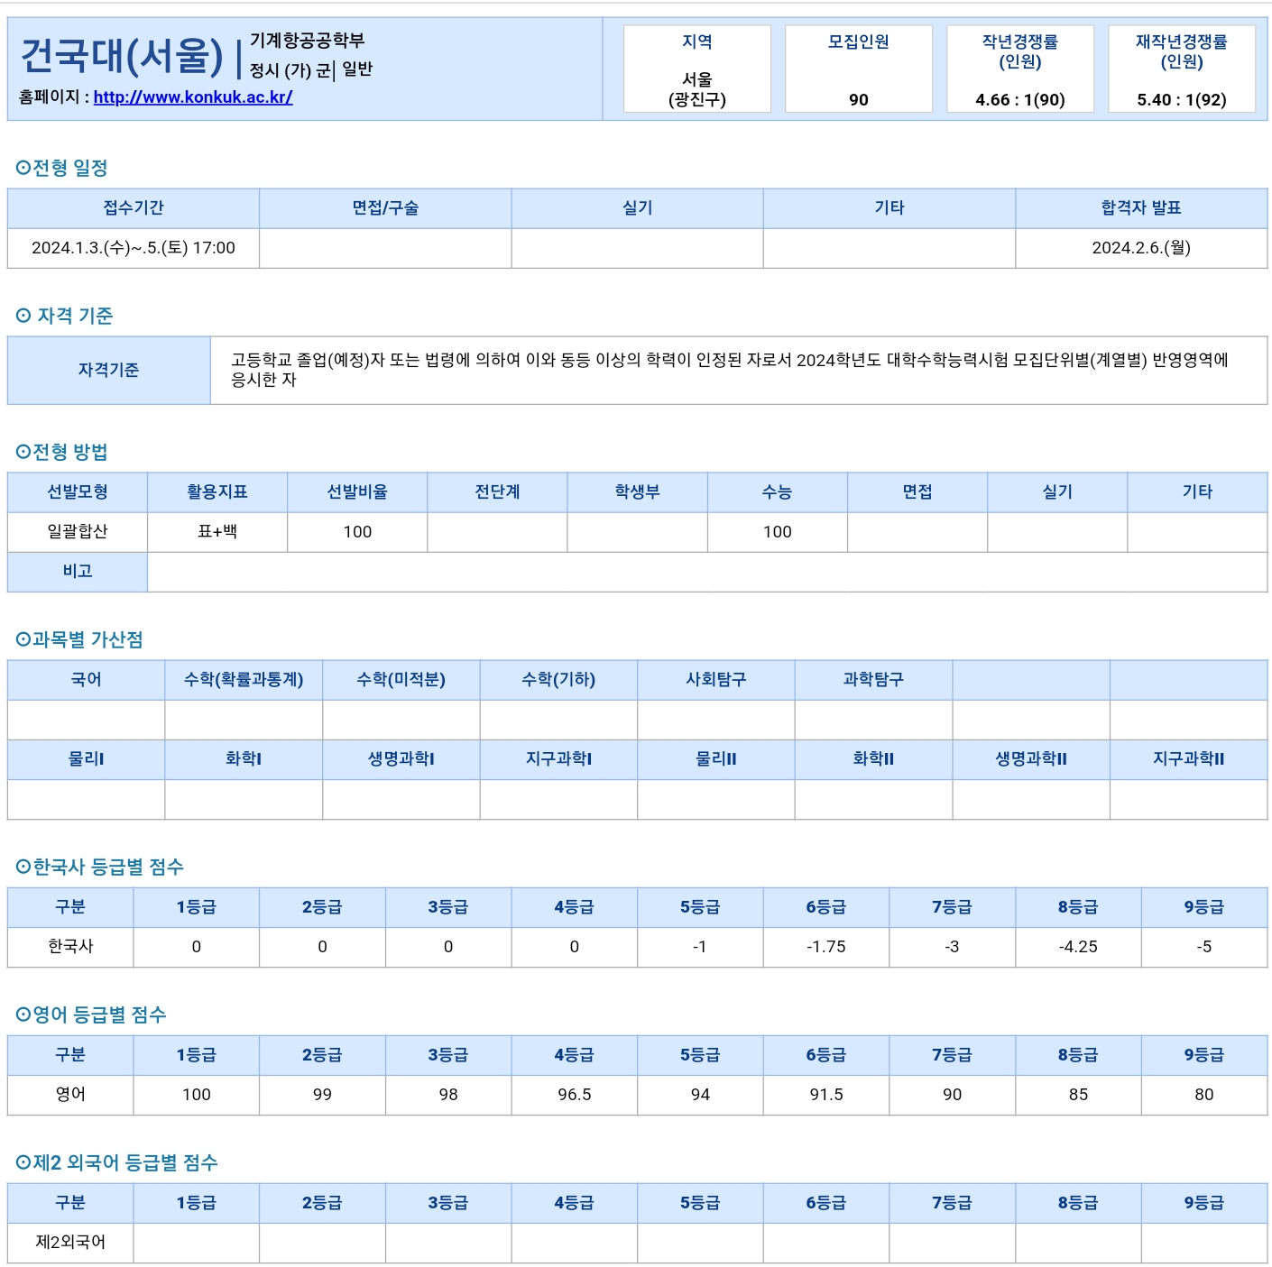Click the 자격기준 row label cell
The width and height of the screenshot is (1272, 1267).
(109, 371)
